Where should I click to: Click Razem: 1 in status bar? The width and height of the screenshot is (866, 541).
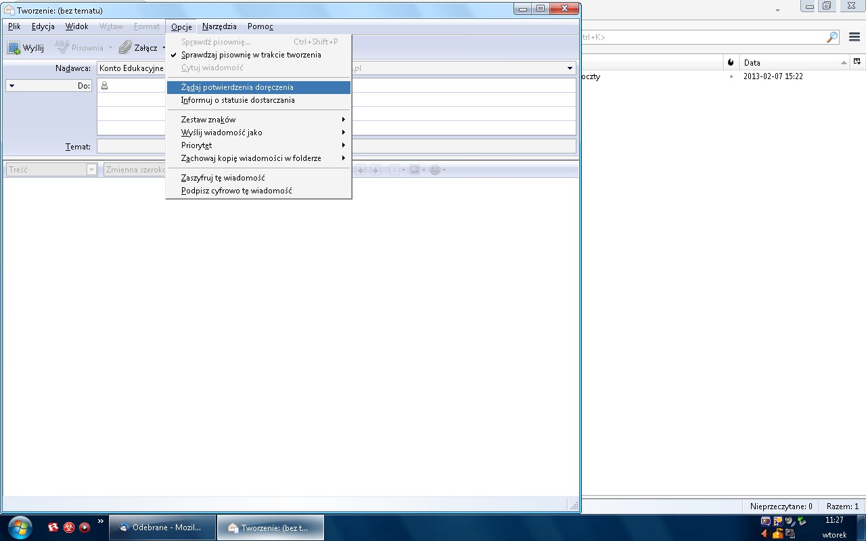coord(842,507)
